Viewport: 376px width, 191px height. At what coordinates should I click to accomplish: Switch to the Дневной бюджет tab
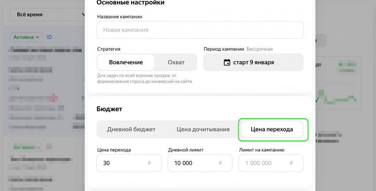click(x=131, y=129)
